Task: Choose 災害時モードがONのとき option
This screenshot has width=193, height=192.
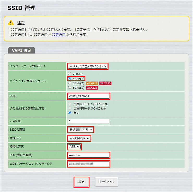Action: coord(70,108)
